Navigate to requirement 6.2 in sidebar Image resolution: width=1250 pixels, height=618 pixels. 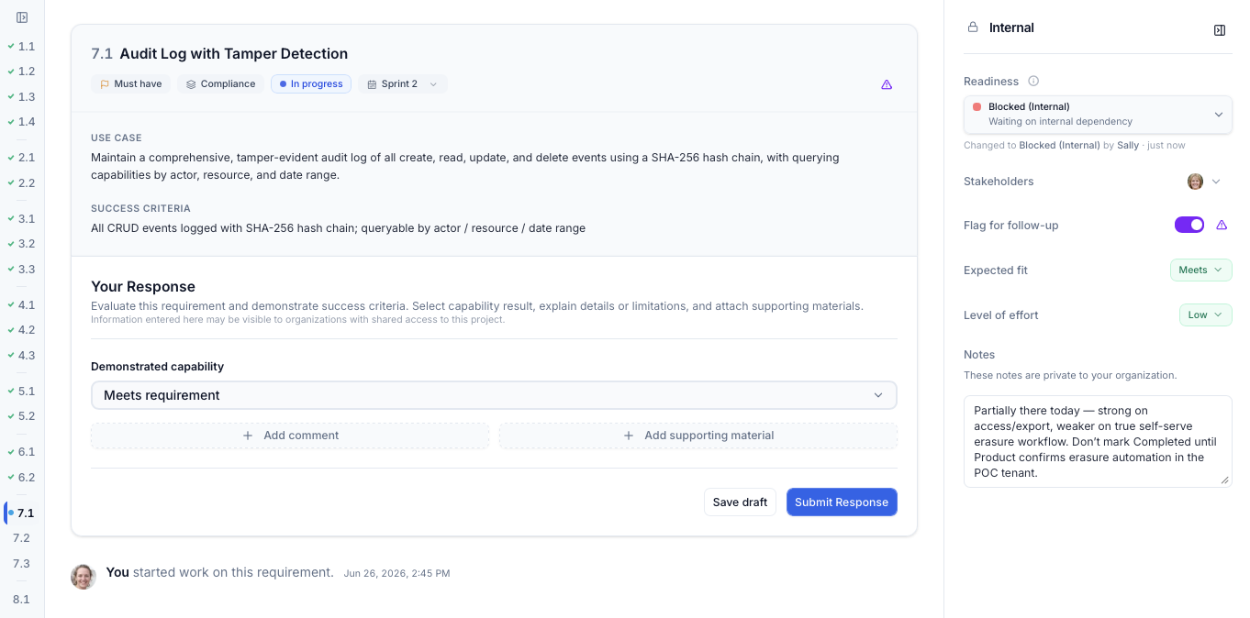tap(21, 478)
